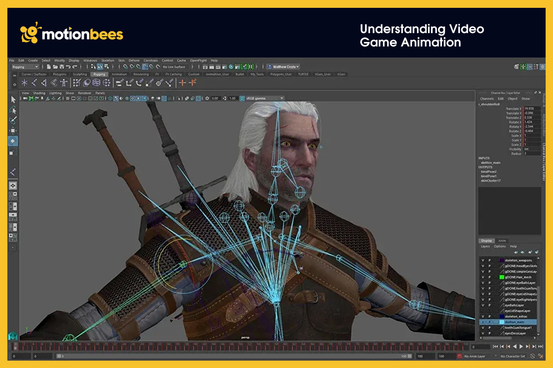Image resolution: width=553 pixels, height=368 pixels.
Task: Click the green Hair_mesh layer color swatch
Action: tap(501, 277)
